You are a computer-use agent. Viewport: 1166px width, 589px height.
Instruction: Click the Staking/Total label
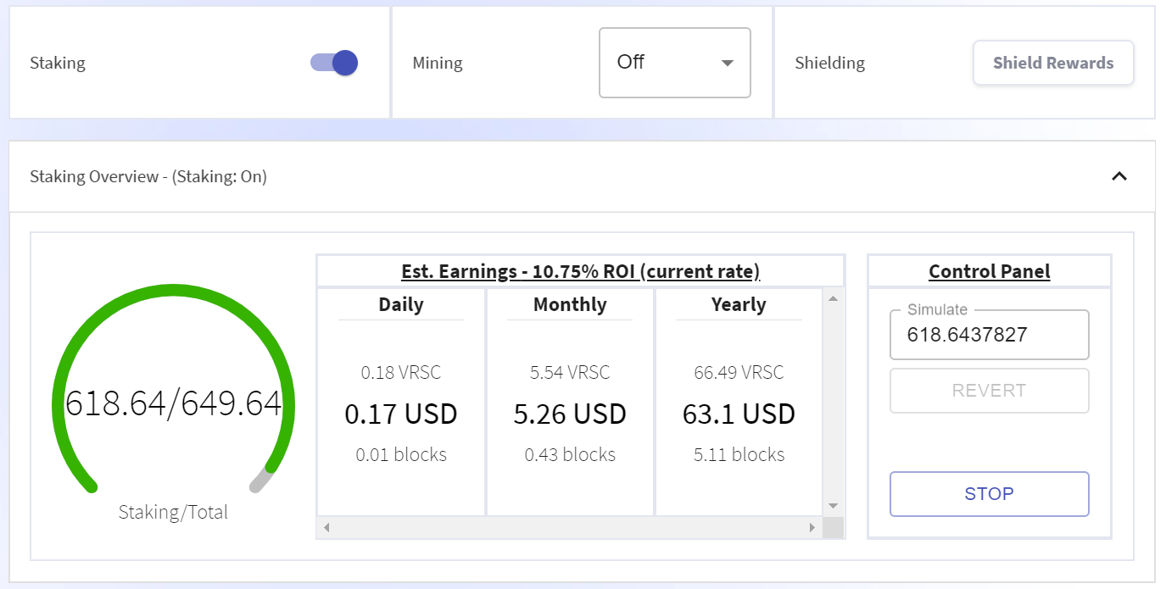tap(173, 512)
